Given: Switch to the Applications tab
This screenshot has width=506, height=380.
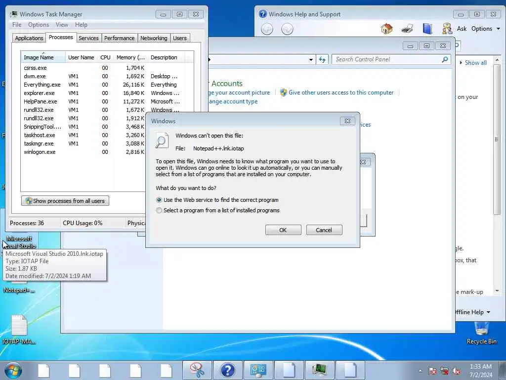Looking at the screenshot, I should pyautogui.click(x=29, y=38).
